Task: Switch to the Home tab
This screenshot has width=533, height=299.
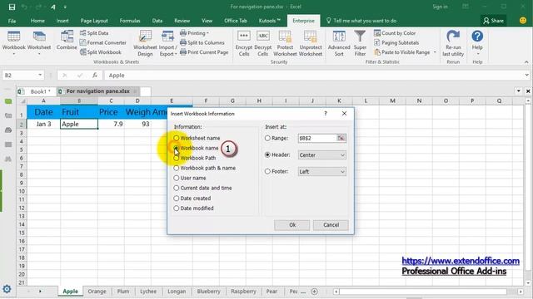Action: coord(37,21)
